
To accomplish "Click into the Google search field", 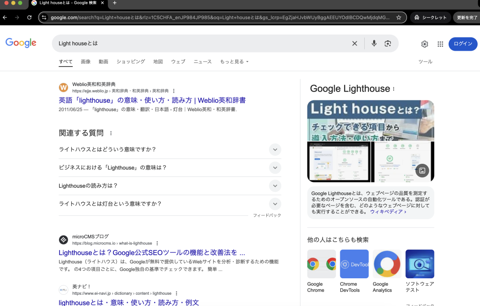I will tap(202, 44).
